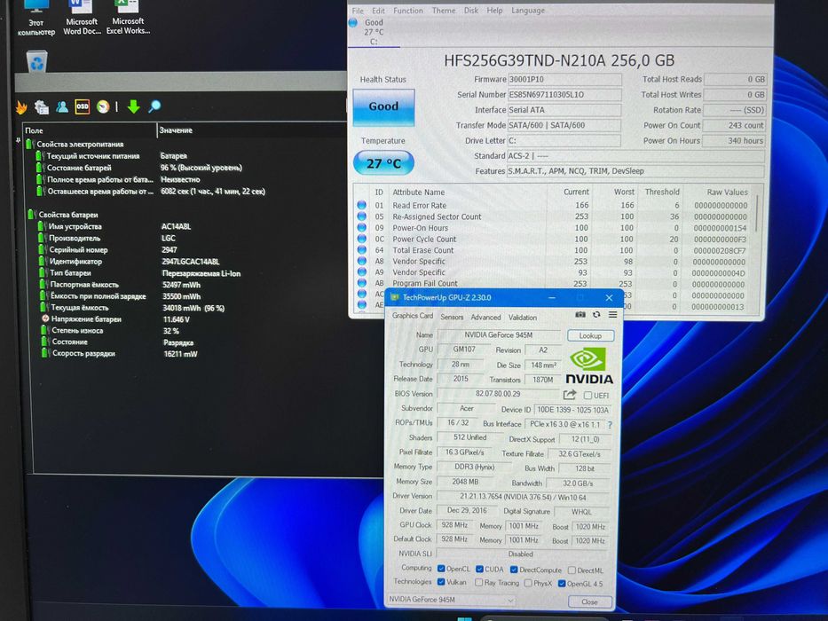This screenshot has height=621, width=828.
Task: Enable the Ray Tracing checkbox
Action: (478, 583)
